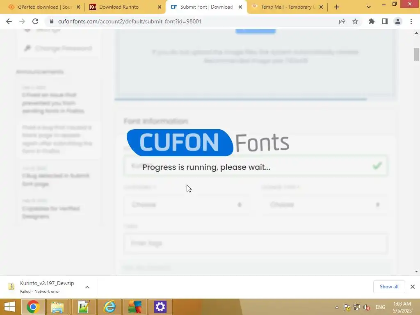Click the Failed - Network error status
The image size is (420, 315).
coord(40,292)
